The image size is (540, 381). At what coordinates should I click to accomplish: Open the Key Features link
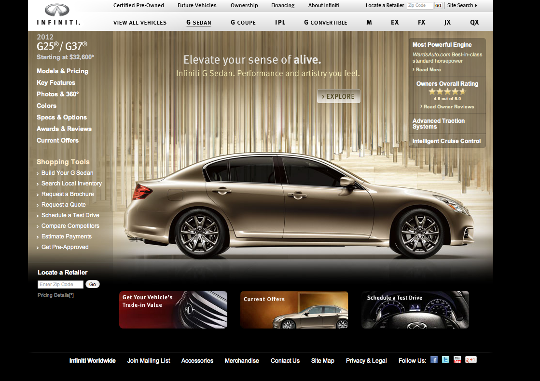pyautogui.click(x=56, y=82)
